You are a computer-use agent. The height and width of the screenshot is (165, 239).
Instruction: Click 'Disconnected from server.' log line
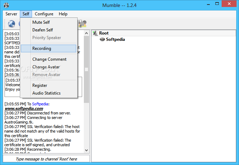click(x=49, y=113)
